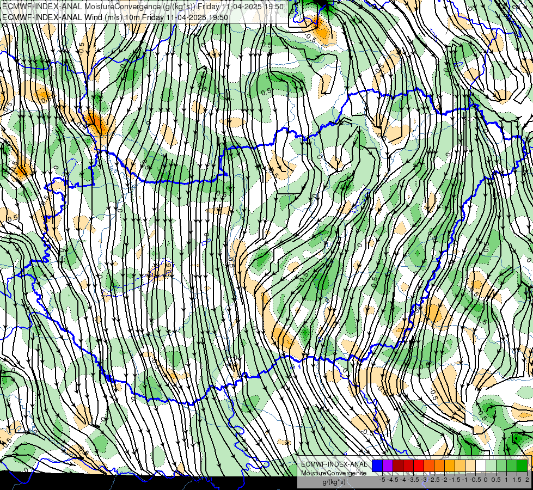Click the darkest green legend swatch
Image resolution: width=533 pixels, height=490 pixels.
point(522,466)
